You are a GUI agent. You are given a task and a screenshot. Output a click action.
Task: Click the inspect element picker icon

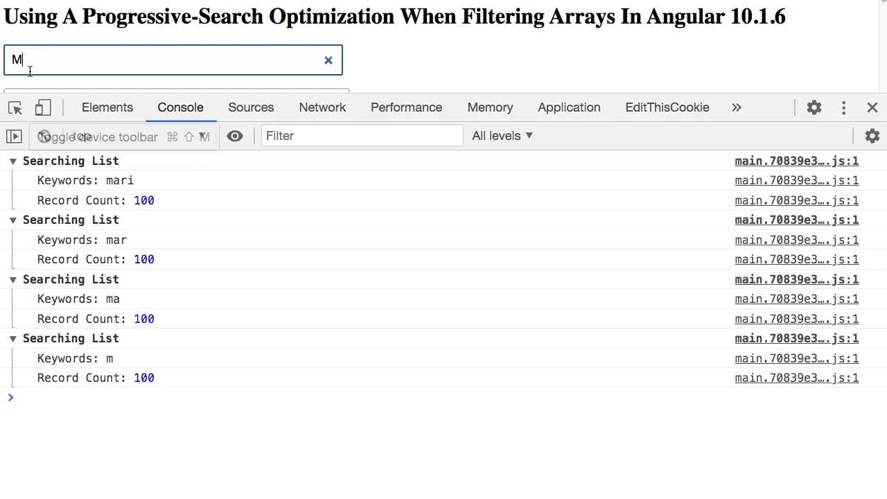[x=15, y=108]
